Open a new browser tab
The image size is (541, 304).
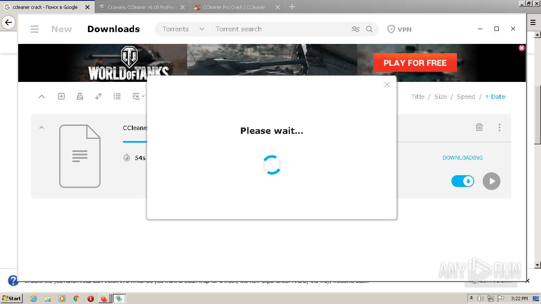click(292, 7)
